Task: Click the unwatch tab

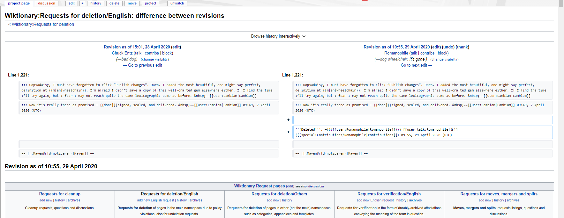Action: (x=177, y=3)
